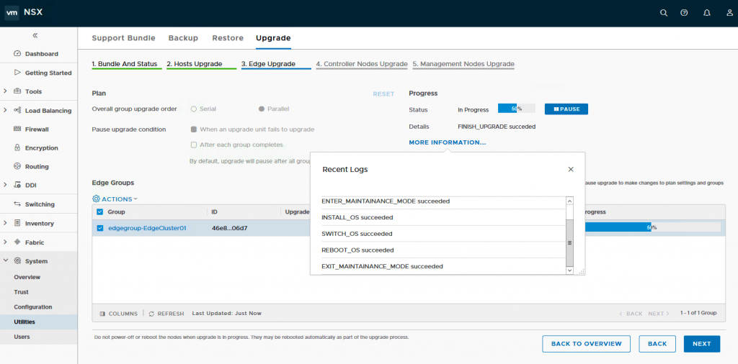738x364 pixels.
Task: Expand the Fabric section chevron
Action: [5, 242]
